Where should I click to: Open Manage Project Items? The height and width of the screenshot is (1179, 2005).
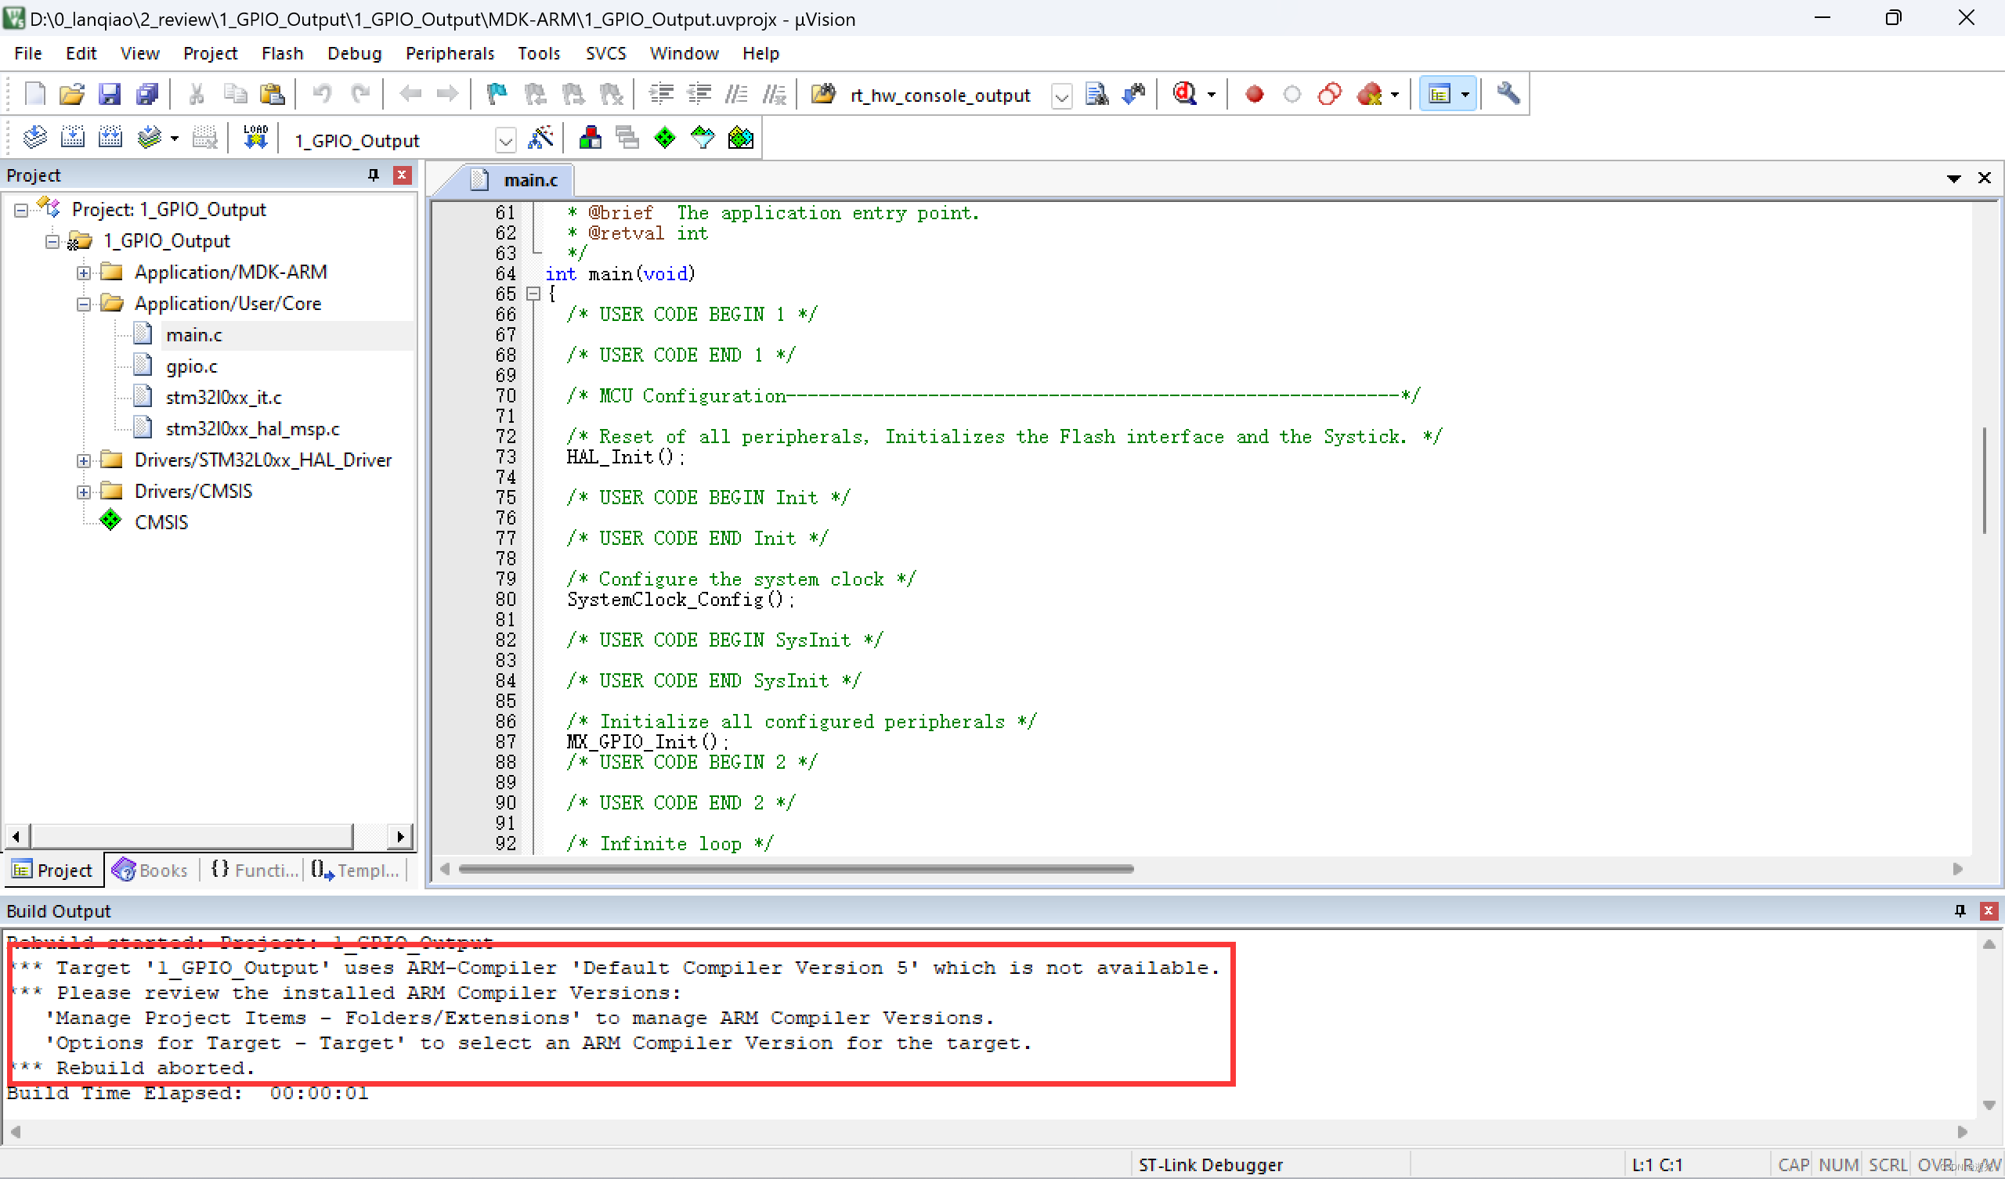[590, 139]
